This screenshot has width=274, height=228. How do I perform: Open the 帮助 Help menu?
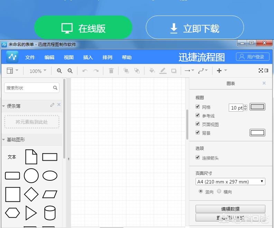127,57
